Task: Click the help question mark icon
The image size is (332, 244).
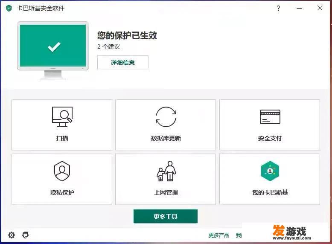Action: (x=278, y=8)
